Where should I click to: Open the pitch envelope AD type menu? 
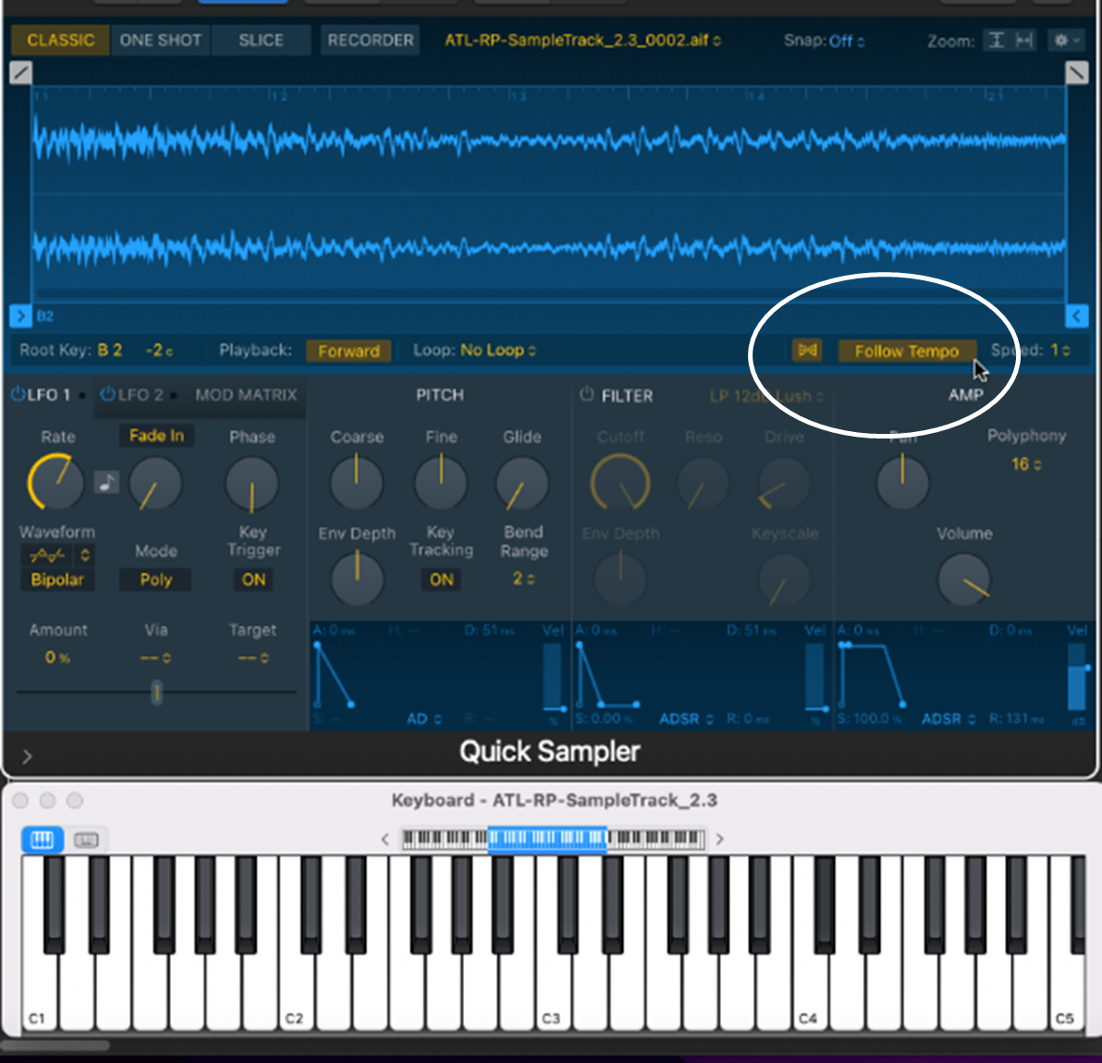(x=423, y=719)
